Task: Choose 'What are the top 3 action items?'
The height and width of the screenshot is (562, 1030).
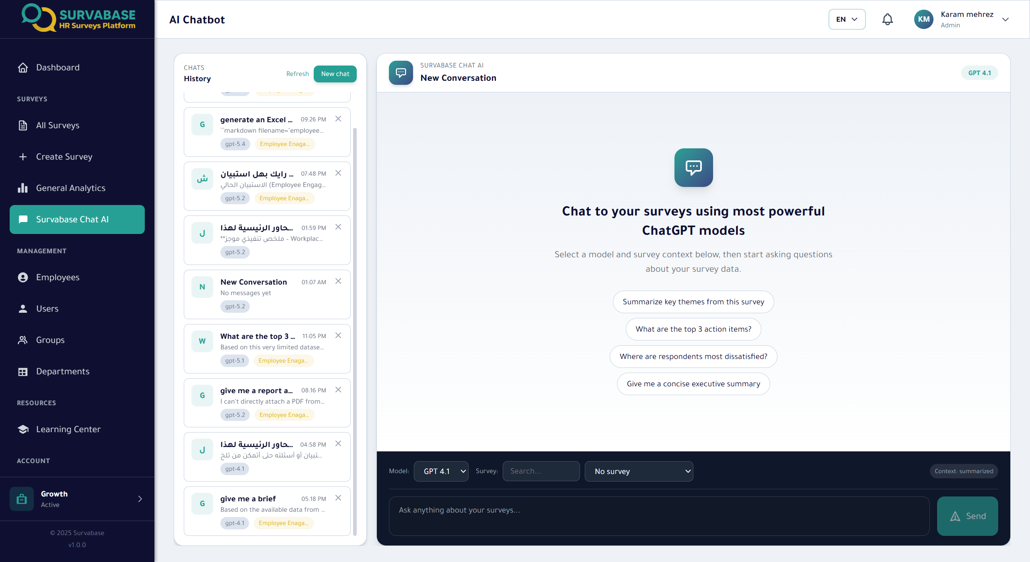Action: 693,329
